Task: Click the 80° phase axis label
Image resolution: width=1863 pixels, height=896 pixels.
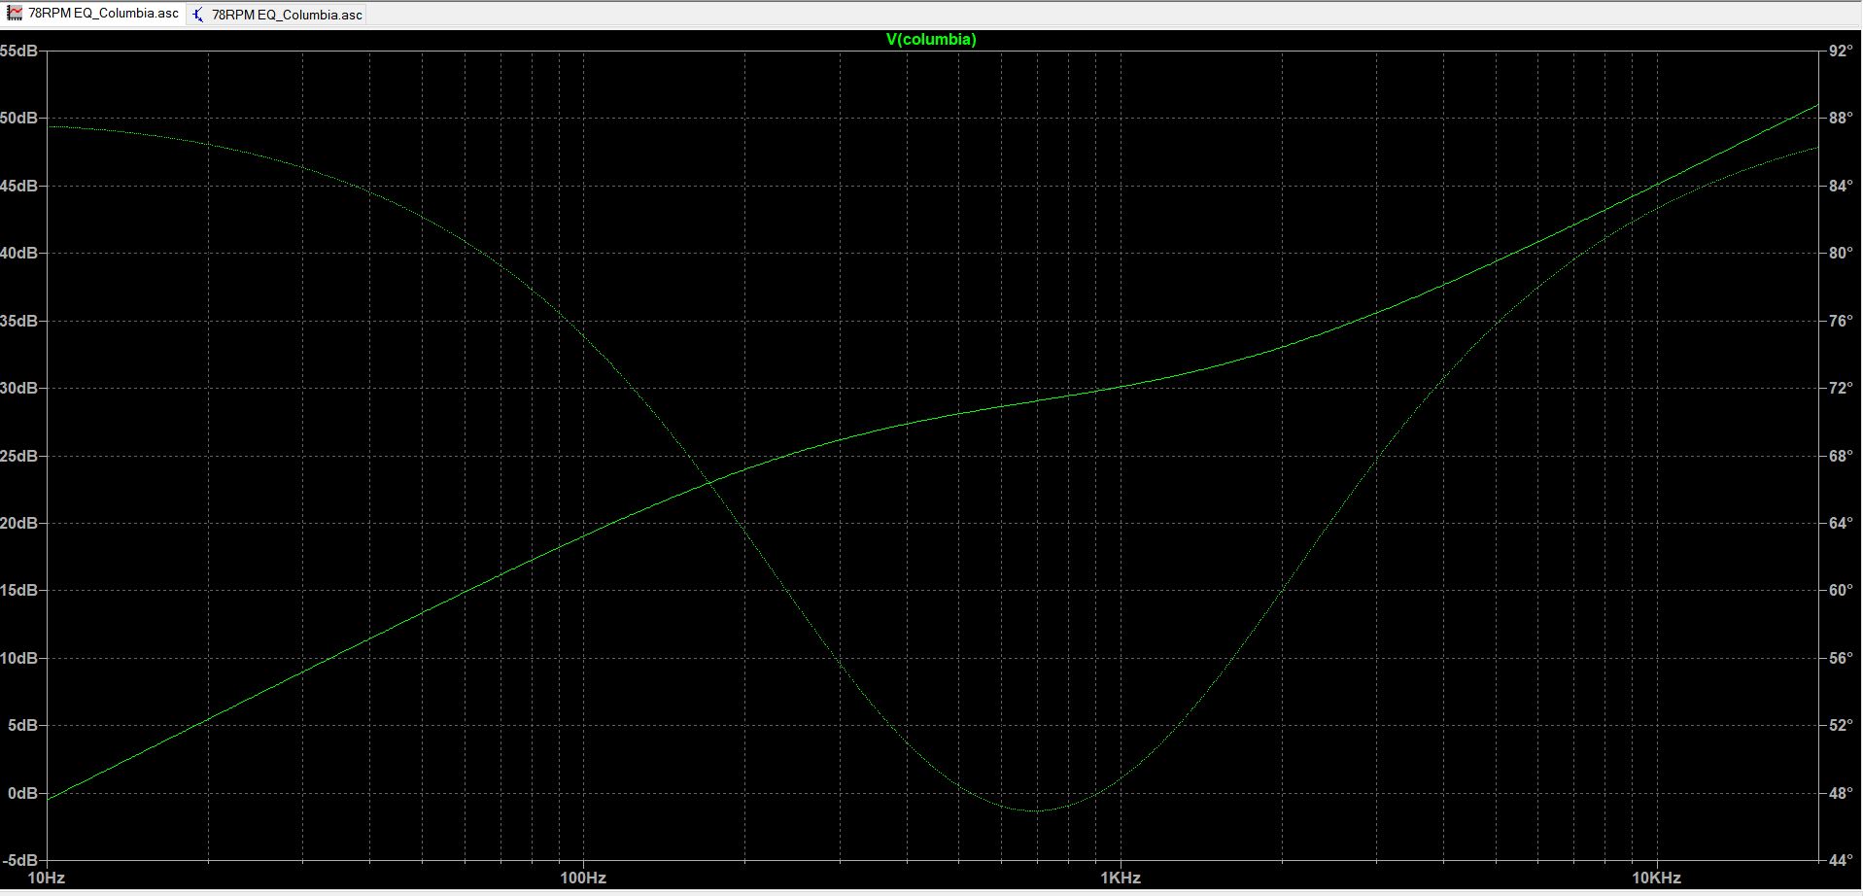Action: point(1841,253)
